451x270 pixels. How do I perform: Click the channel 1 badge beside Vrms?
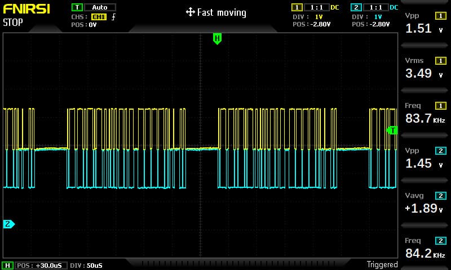point(441,61)
